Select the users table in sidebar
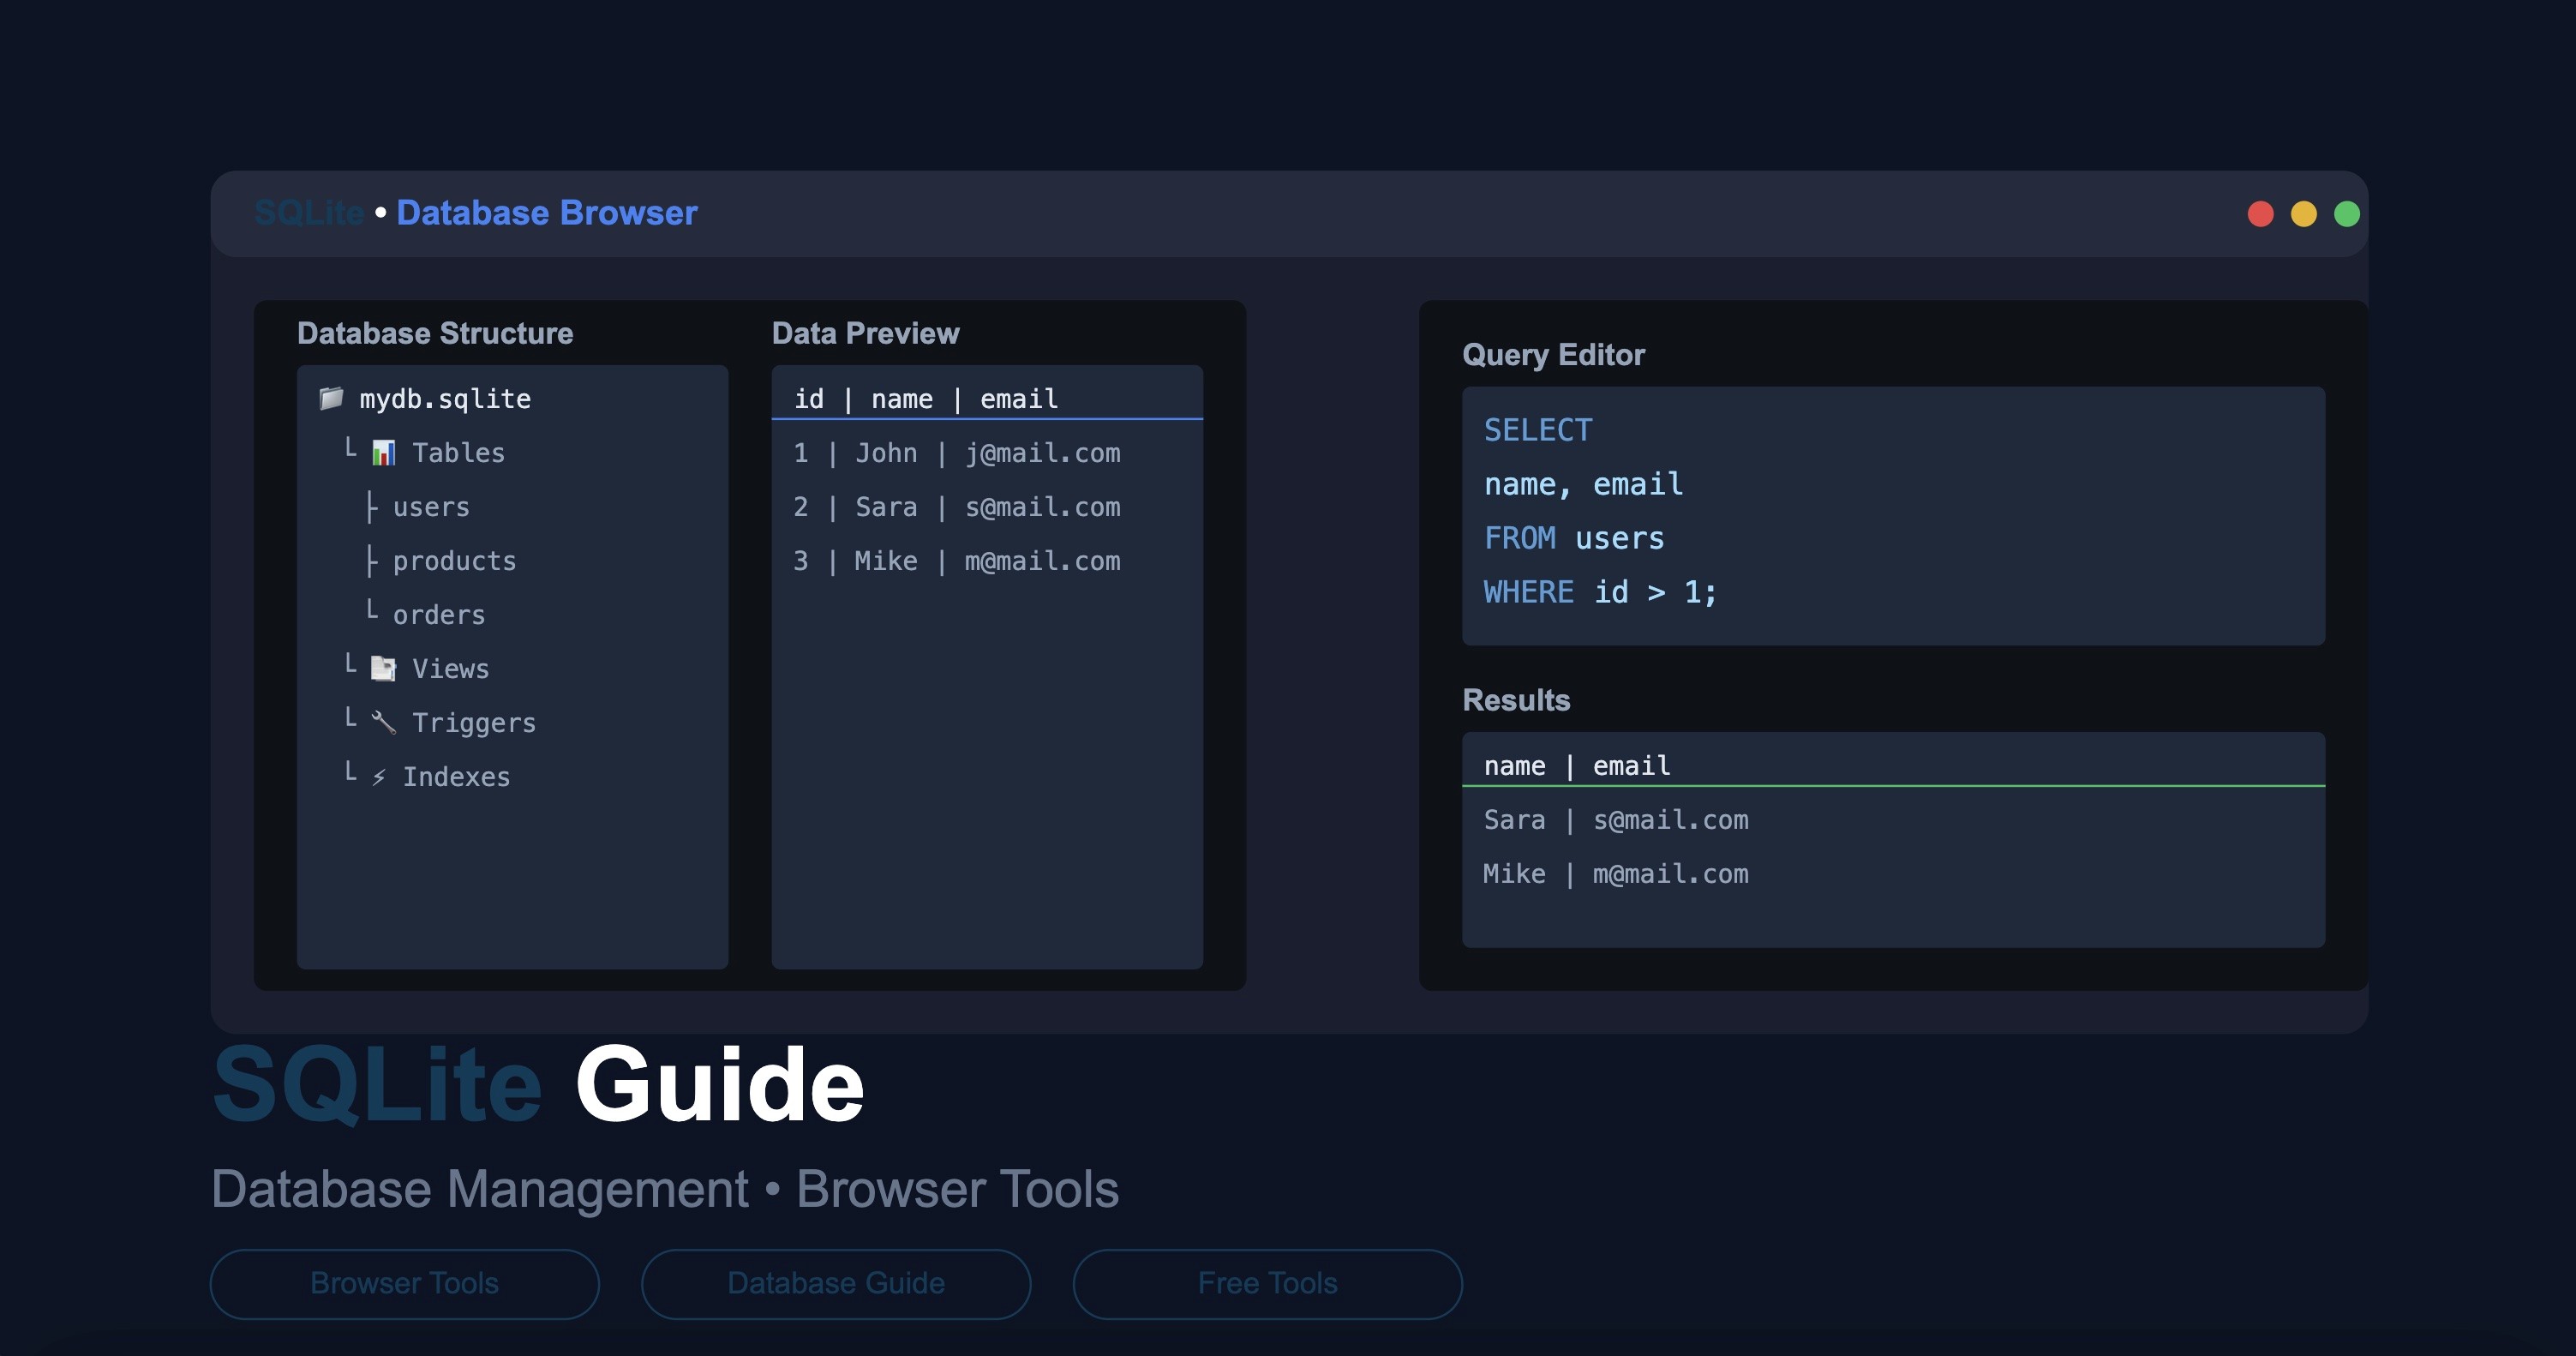This screenshot has width=2576, height=1356. pyautogui.click(x=431, y=504)
